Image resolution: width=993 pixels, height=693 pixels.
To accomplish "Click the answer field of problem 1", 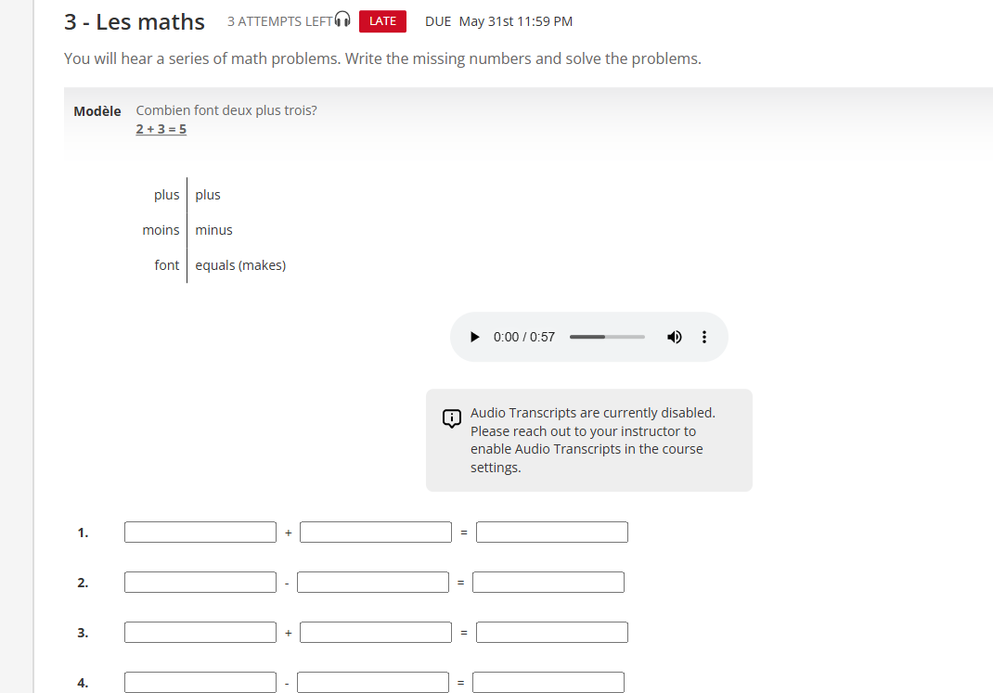I will [551, 533].
